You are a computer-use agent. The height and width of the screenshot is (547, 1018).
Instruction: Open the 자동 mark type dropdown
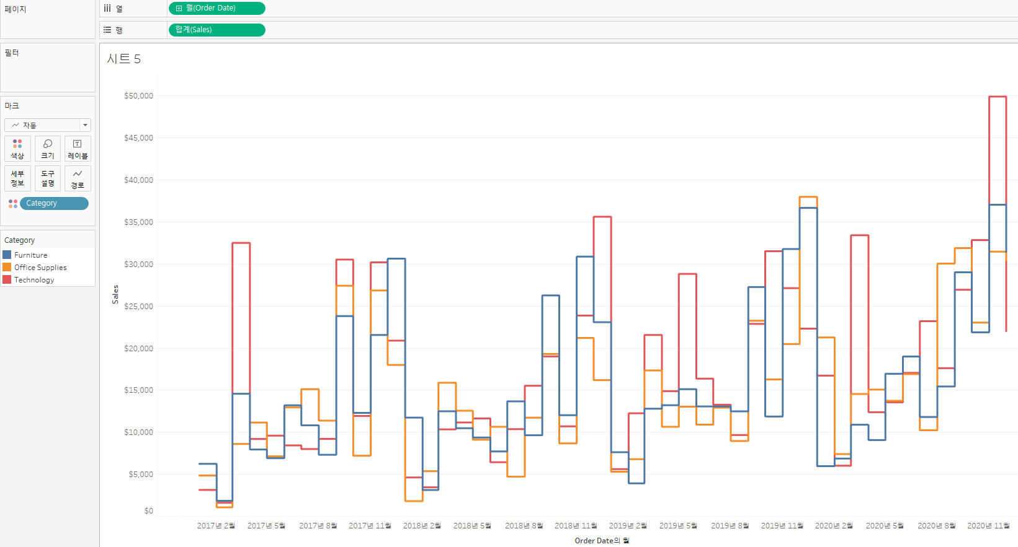48,125
